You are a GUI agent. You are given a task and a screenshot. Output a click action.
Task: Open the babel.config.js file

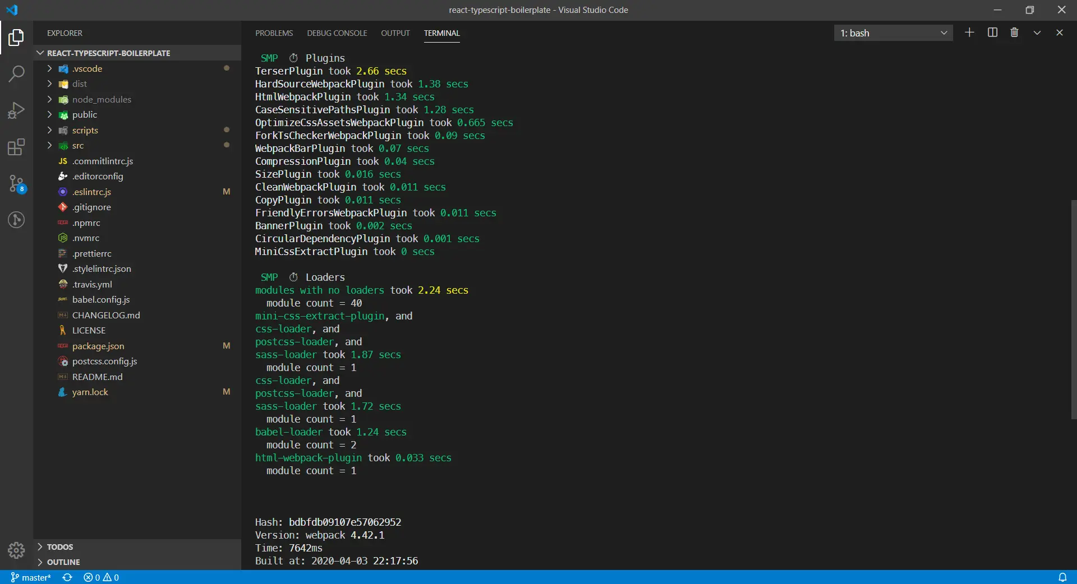[137, 299]
